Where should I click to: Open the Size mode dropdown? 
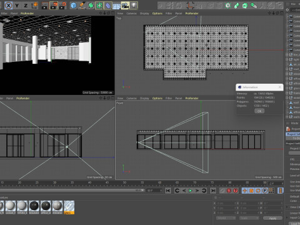point(249,218)
